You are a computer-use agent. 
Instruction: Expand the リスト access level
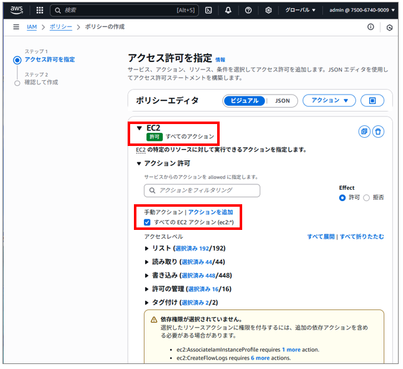[146, 248]
